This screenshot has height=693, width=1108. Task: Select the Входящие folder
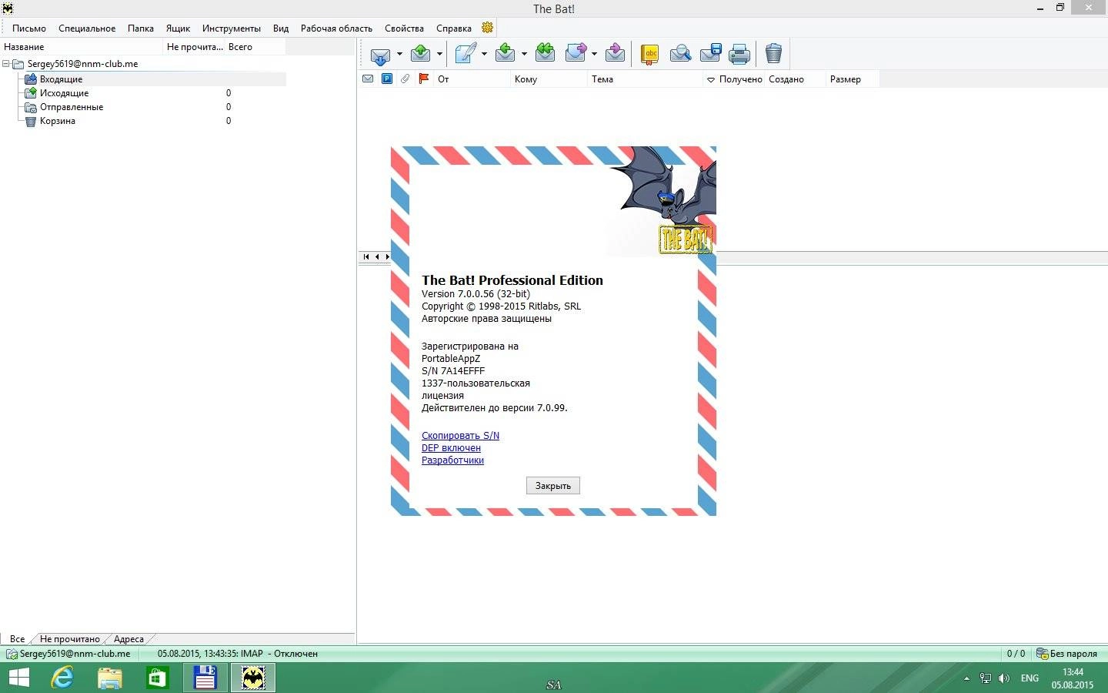tap(61, 79)
